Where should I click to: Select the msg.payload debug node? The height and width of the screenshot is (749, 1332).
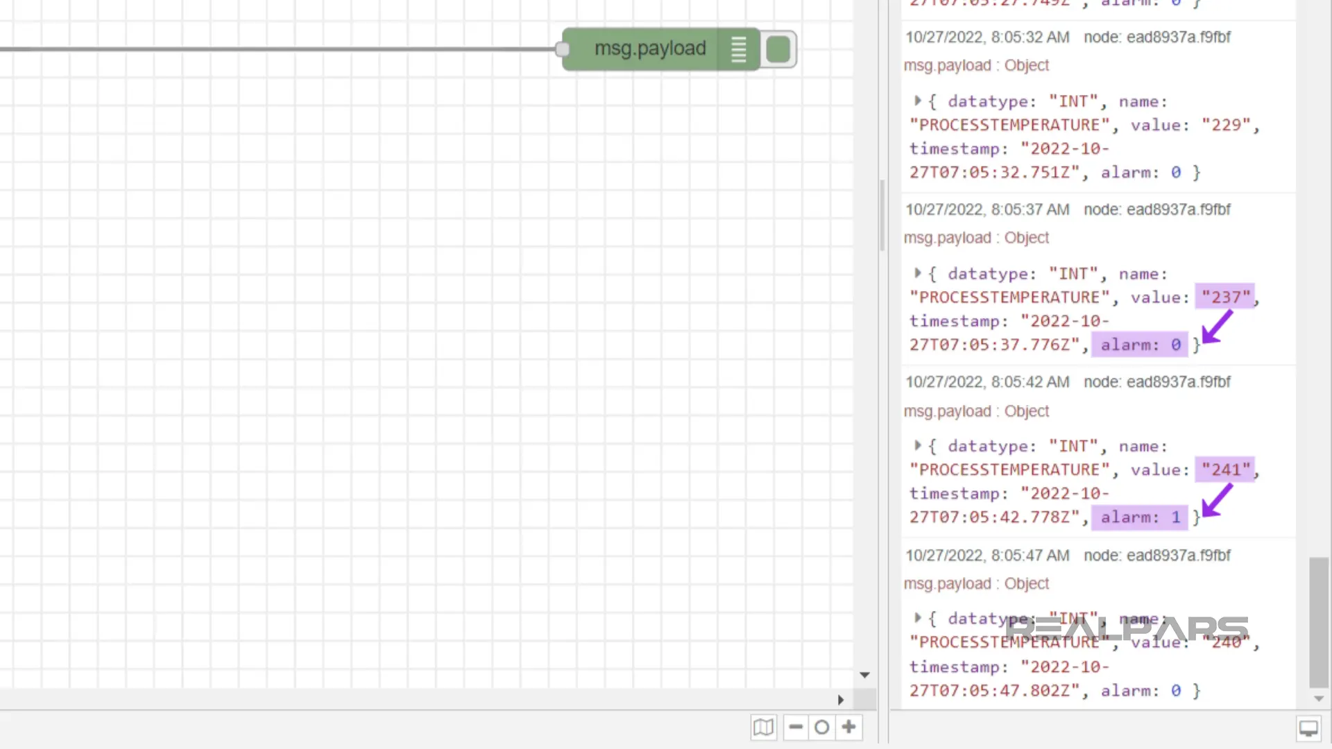pyautogui.click(x=649, y=49)
